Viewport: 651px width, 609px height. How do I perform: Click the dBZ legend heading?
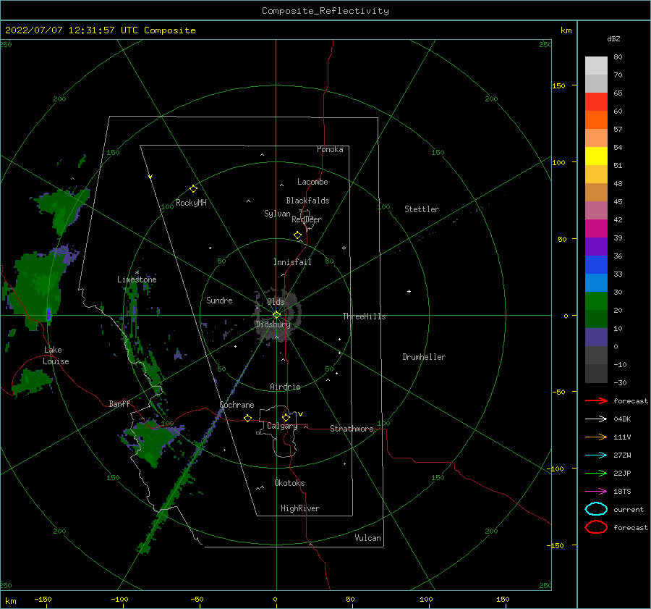[x=613, y=38]
